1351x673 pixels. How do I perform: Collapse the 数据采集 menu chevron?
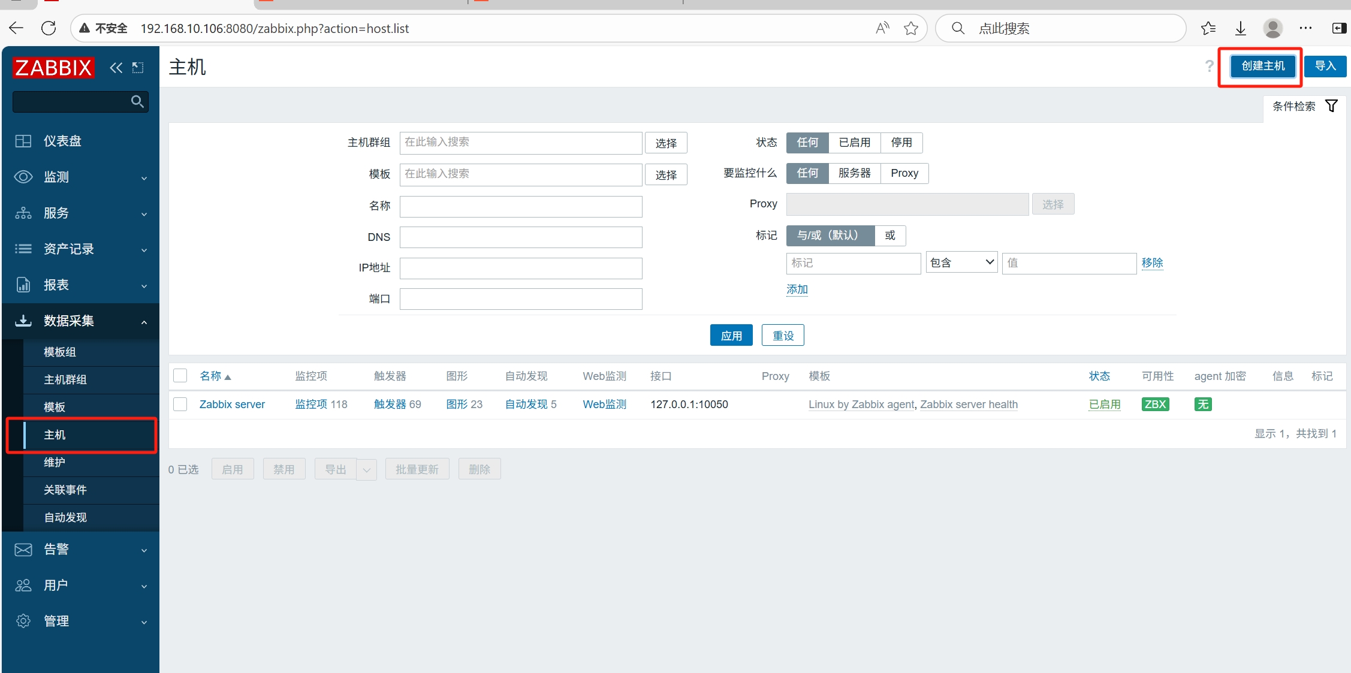(x=144, y=322)
